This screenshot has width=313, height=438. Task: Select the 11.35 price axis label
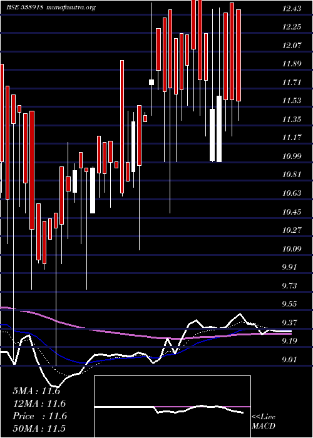tap(292, 120)
